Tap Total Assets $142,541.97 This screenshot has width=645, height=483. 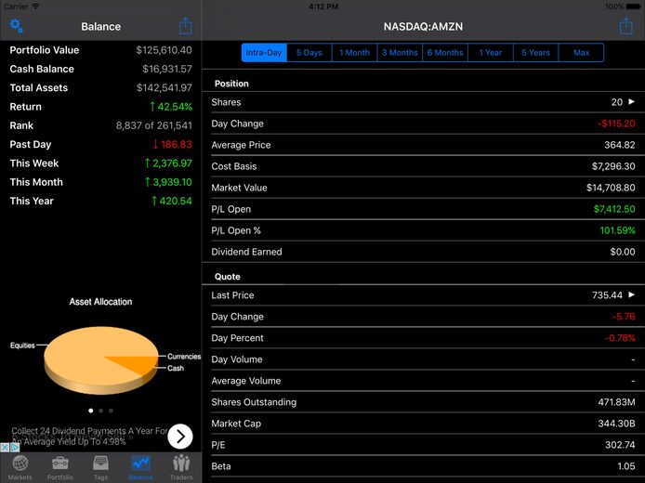click(x=100, y=88)
